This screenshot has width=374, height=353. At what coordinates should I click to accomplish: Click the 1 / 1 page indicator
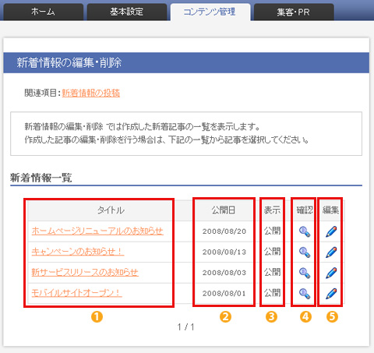[x=185, y=327]
